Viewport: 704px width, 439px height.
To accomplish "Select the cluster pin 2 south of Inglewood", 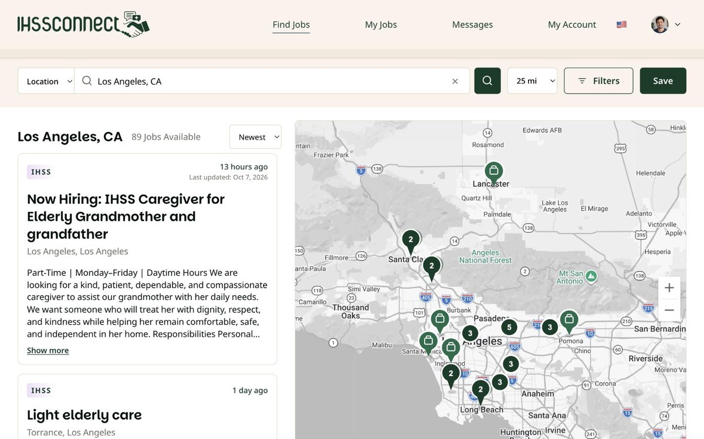I will point(451,375).
